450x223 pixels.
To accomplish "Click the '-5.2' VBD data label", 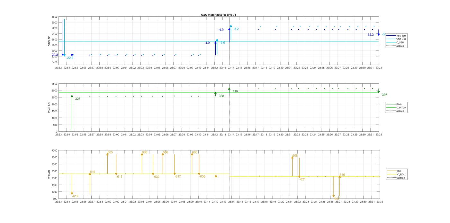I will click(236, 29).
